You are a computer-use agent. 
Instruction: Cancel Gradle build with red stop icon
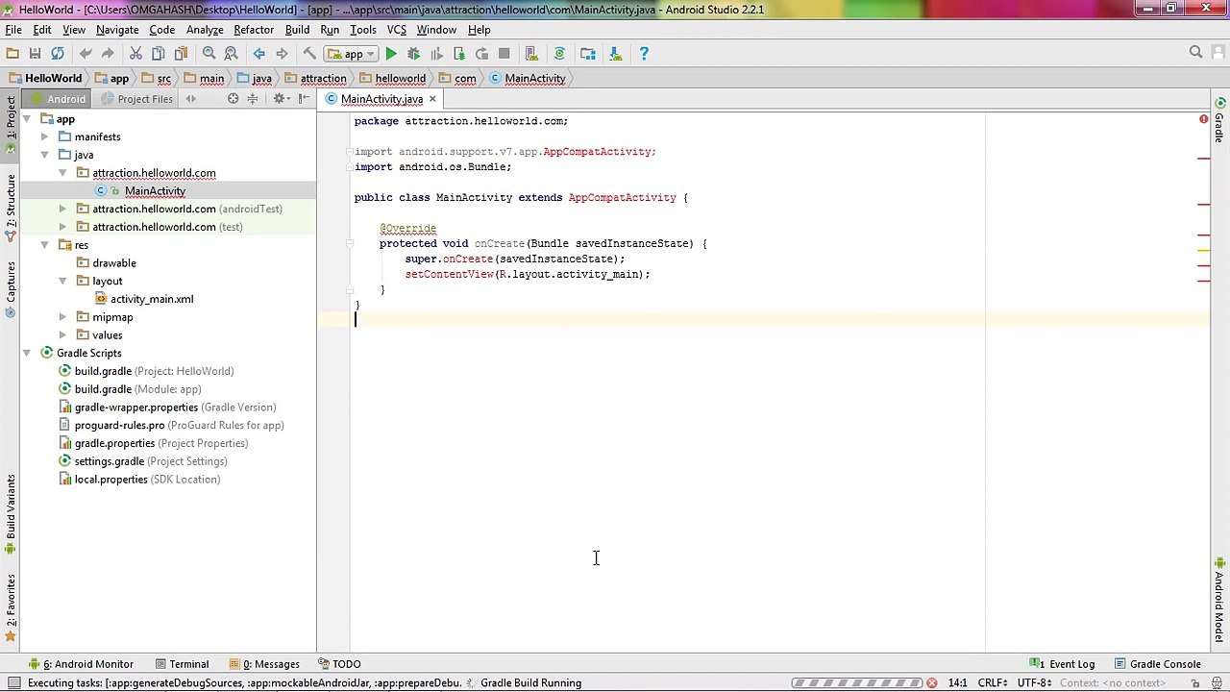(x=931, y=683)
